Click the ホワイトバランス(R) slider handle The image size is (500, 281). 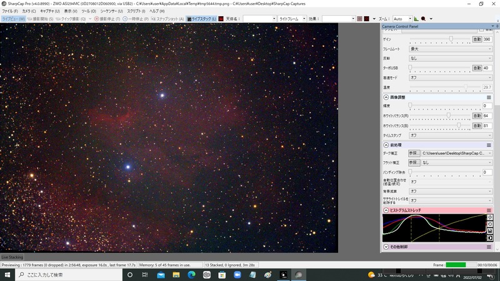click(x=448, y=116)
